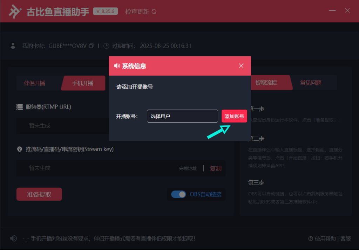The height and width of the screenshot is (250, 359).
Task: Open the 选择用户 account dropdown
Action: pos(182,116)
